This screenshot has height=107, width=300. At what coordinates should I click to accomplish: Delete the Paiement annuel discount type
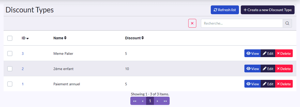[284, 84]
